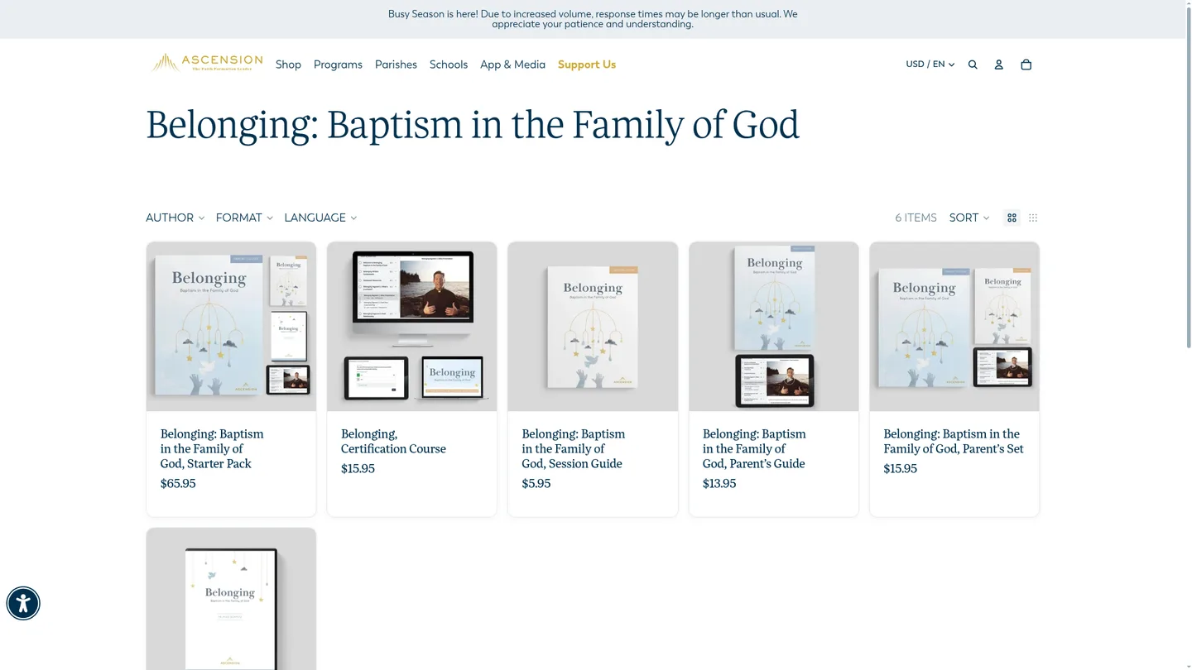This screenshot has width=1192, height=670.
Task: Open the Schools menu
Action: click(x=449, y=65)
